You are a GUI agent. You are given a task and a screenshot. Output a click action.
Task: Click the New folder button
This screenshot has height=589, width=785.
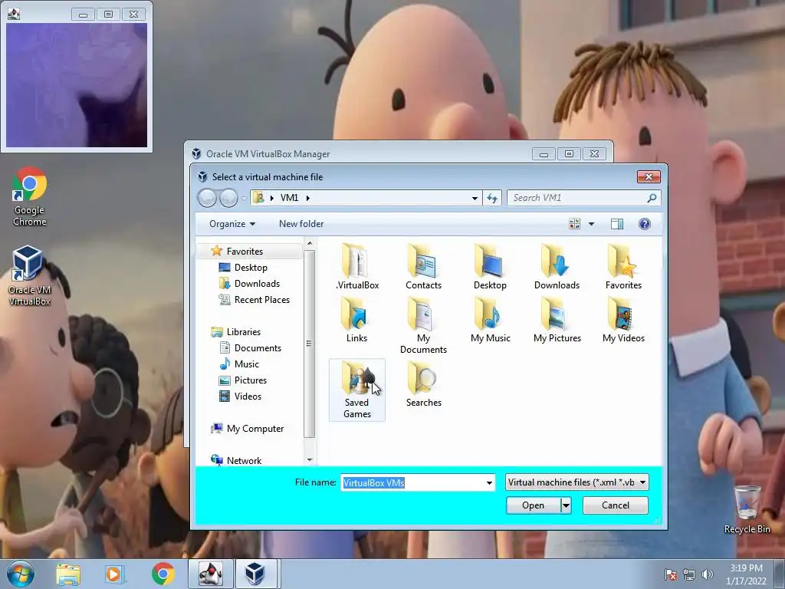(301, 224)
